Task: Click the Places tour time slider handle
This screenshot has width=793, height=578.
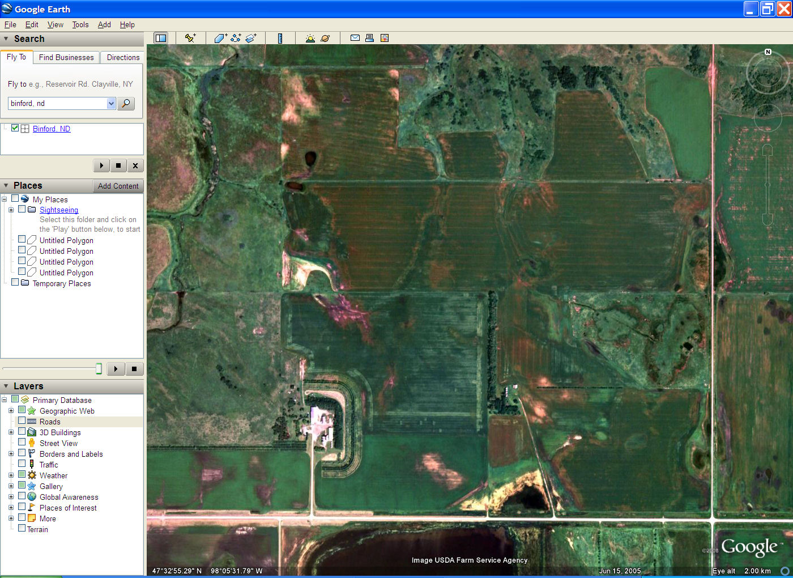Action: [99, 369]
